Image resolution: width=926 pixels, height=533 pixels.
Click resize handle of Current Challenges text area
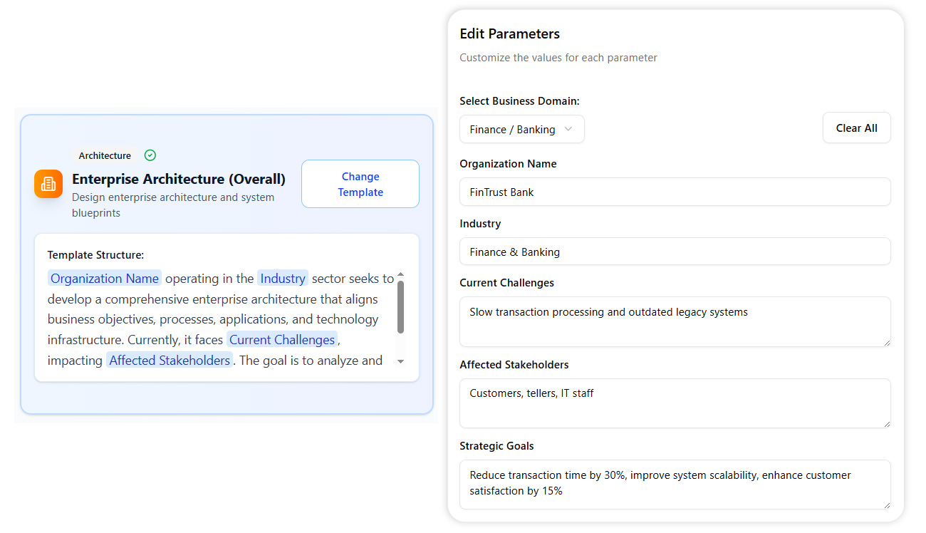click(x=887, y=343)
